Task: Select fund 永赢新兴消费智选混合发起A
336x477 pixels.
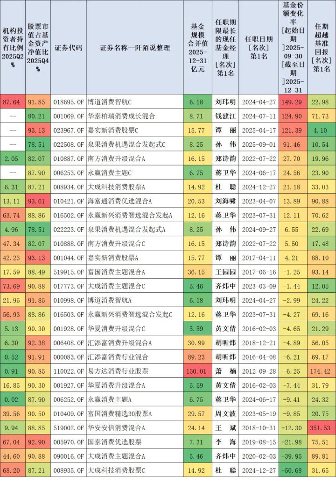Action: click(x=130, y=216)
